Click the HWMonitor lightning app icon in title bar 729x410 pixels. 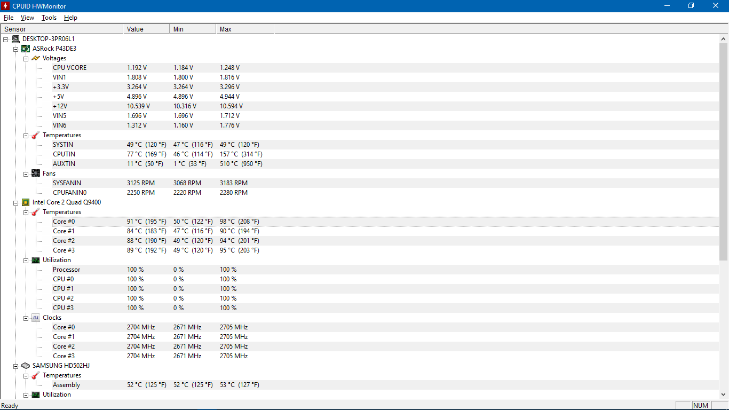(x=6, y=6)
